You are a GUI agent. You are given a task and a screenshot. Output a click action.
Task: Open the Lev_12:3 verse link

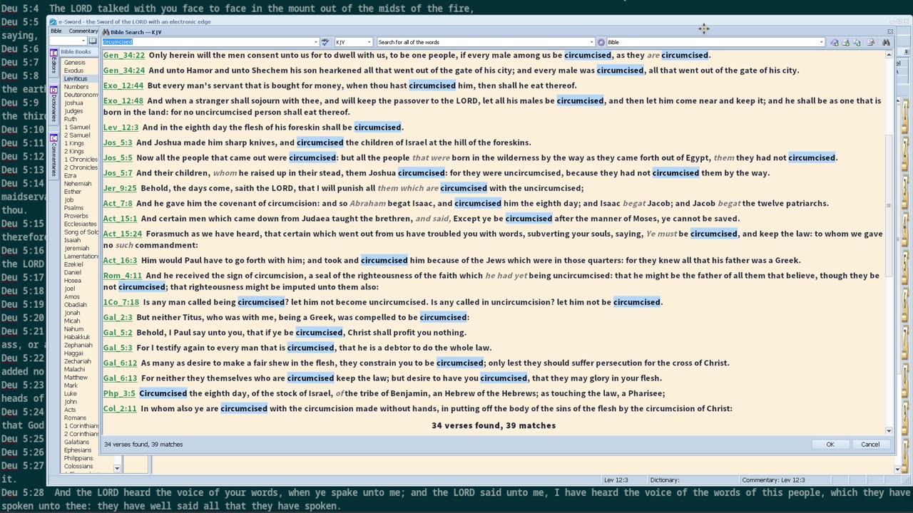click(121, 128)
